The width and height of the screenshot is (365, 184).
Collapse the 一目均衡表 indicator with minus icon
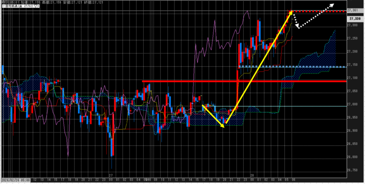pos(3,6)
